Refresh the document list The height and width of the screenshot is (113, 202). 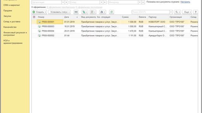point(111,12)
